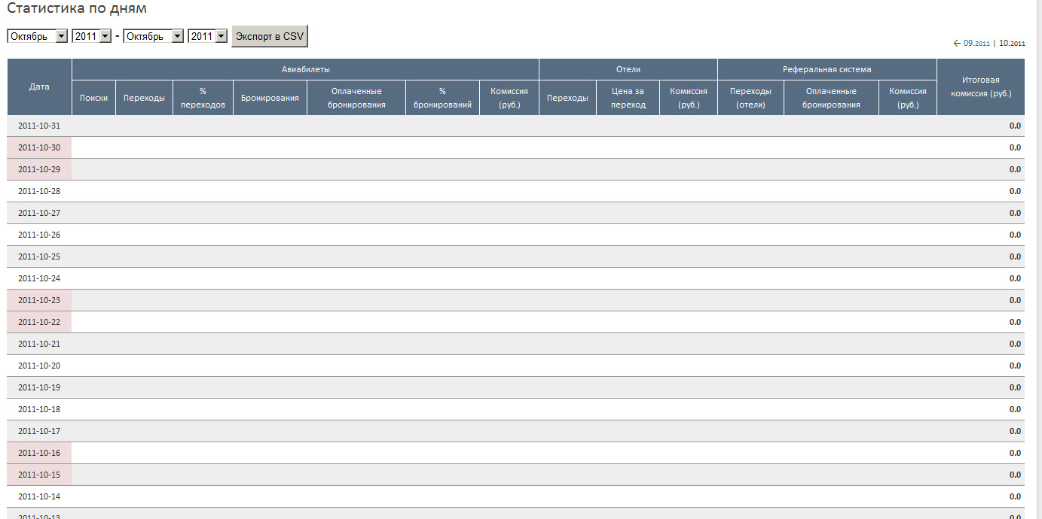Open the start month dropdown (Октябрь)
Screen dimensions: 1042x519
pyautogui.click(x=37, y=36)
